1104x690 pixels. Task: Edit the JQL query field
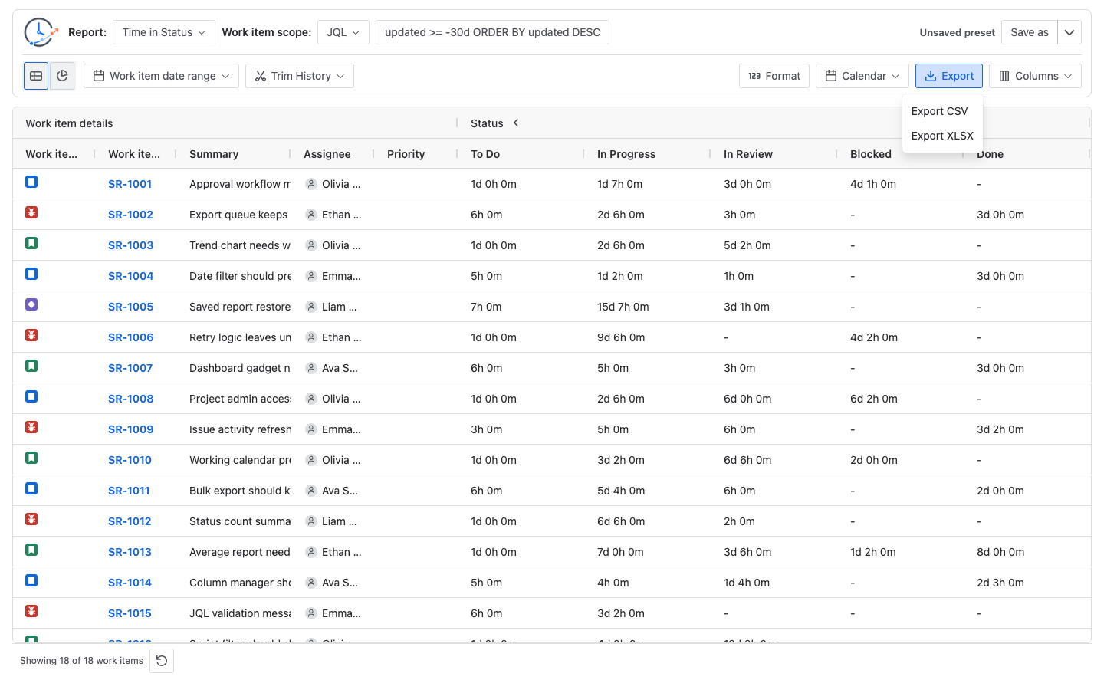[x=492, y=32]
